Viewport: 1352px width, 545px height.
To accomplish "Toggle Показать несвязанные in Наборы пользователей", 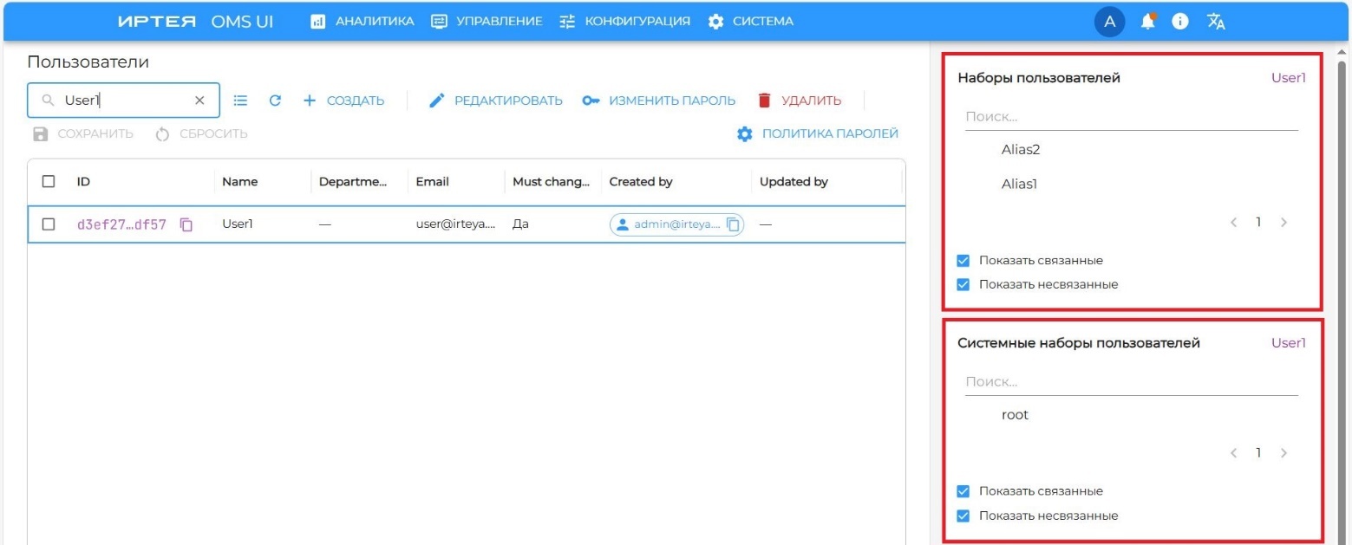I will (963, 284).
